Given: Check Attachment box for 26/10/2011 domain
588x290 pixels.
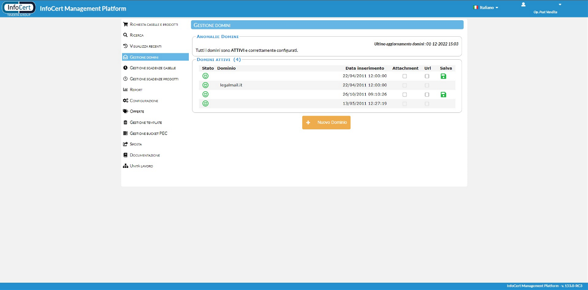Looking at the screenshot, I should [405, 95].
